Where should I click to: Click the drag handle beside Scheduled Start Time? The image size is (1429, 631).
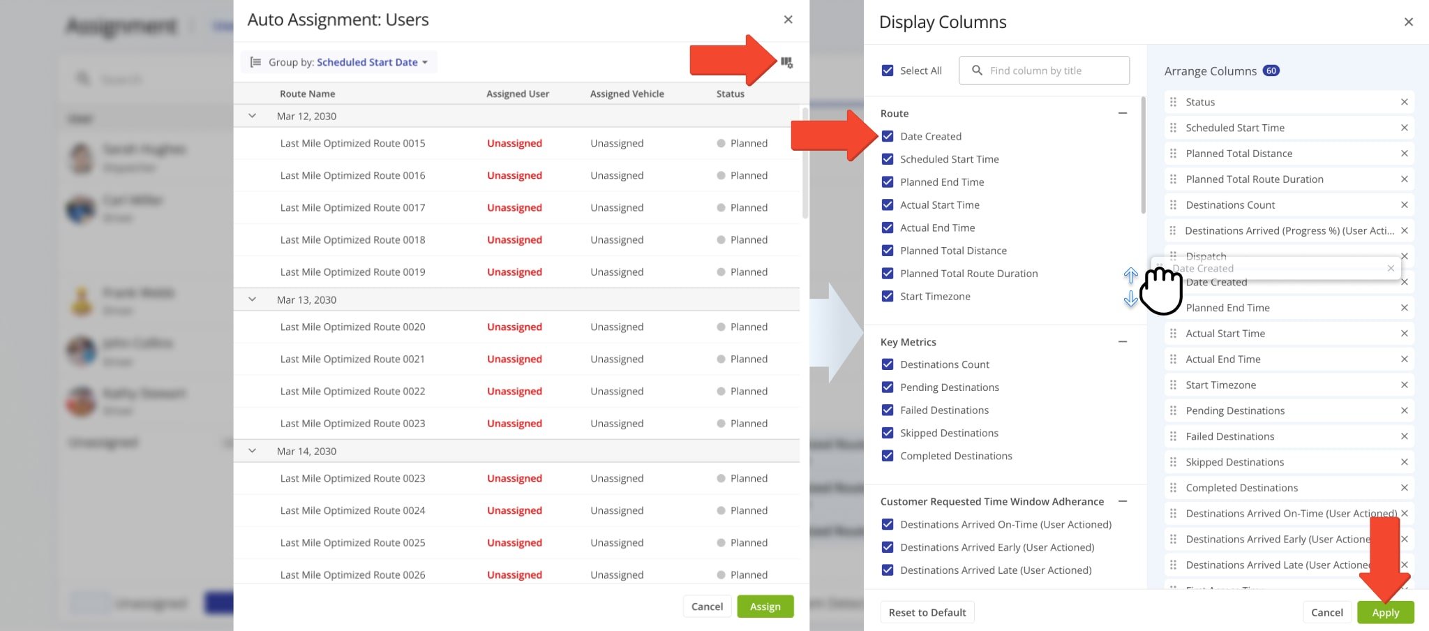pos(1173,128)
